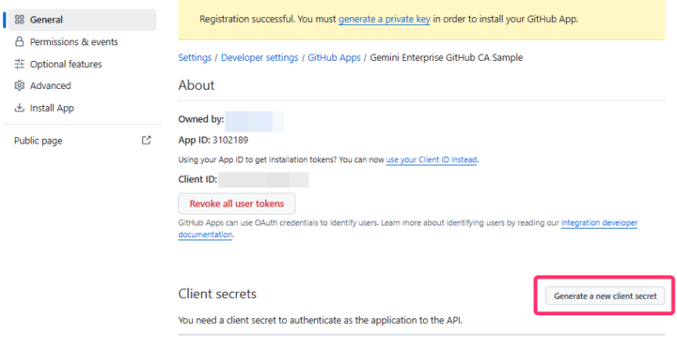Click Revoke all user tokens button
Viewport: 677px width, 348px height.
(237, 204)
